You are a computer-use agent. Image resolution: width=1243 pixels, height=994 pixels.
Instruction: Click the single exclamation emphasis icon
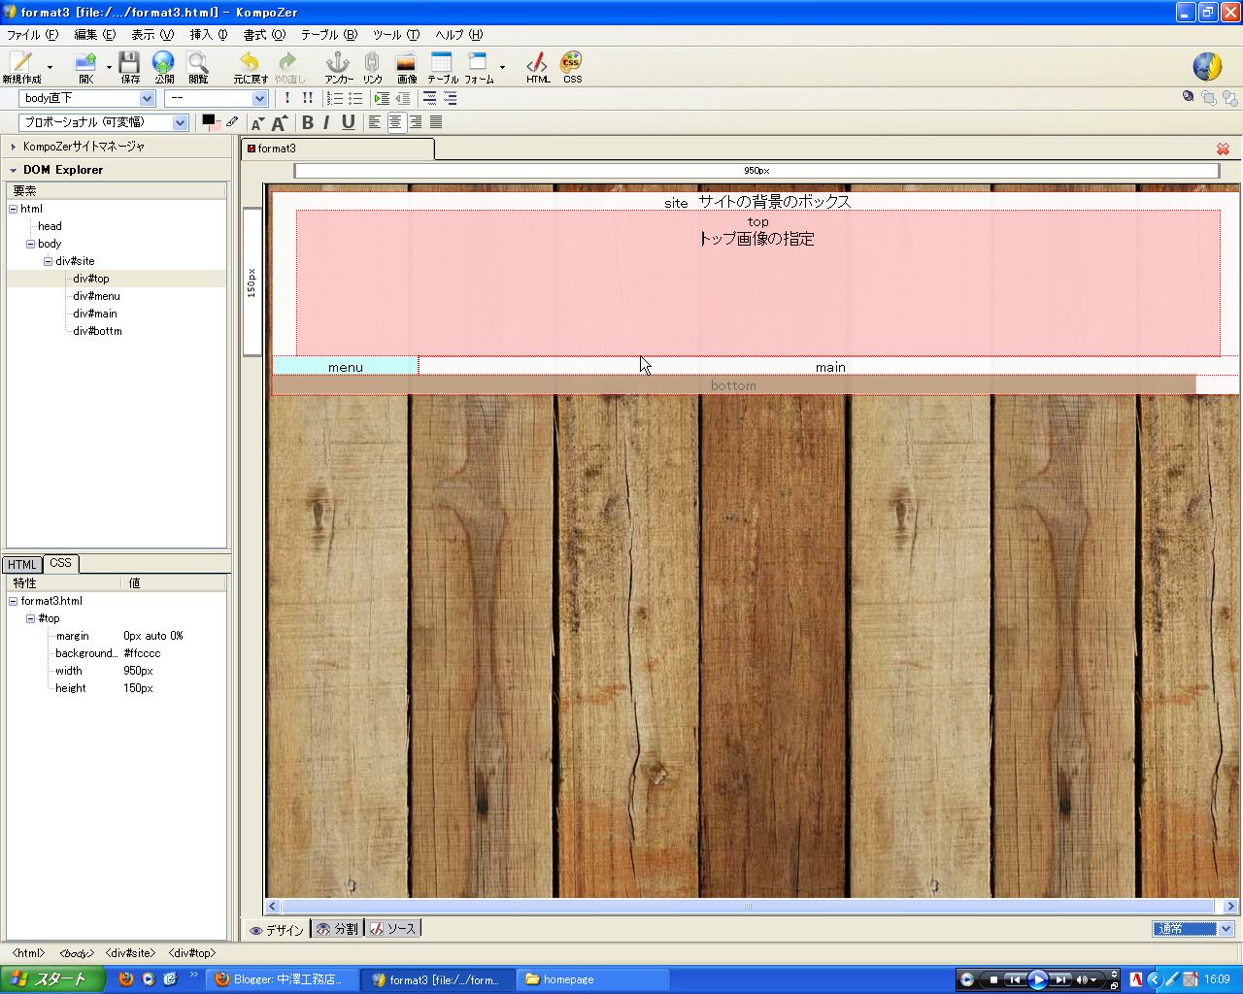pyautogui.click(x=287, y=98)
